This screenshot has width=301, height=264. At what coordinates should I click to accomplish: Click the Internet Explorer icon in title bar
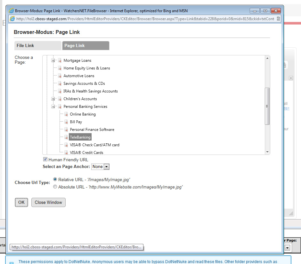click(11, 11)
